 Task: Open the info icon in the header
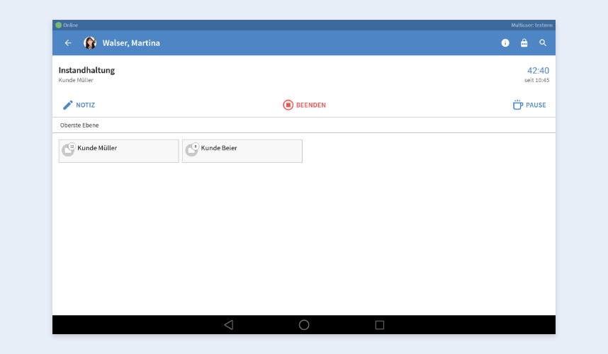tap(505, 43)
